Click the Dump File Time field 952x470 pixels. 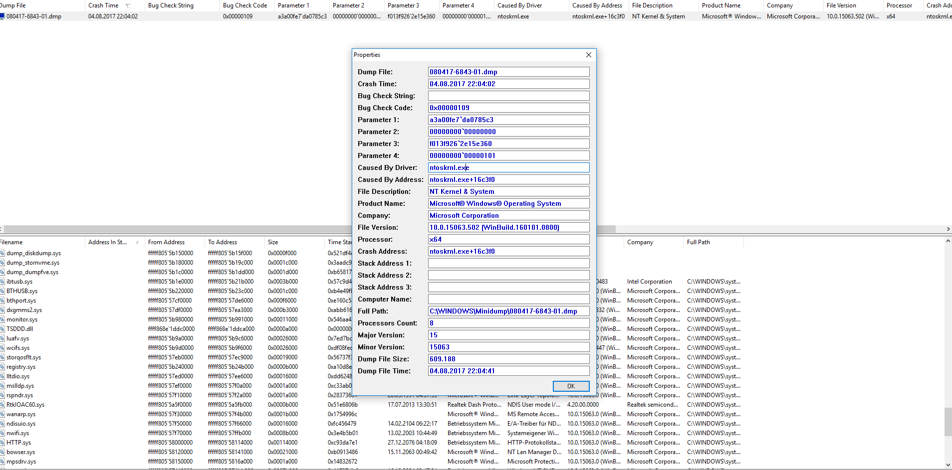(x=508, y=371)
